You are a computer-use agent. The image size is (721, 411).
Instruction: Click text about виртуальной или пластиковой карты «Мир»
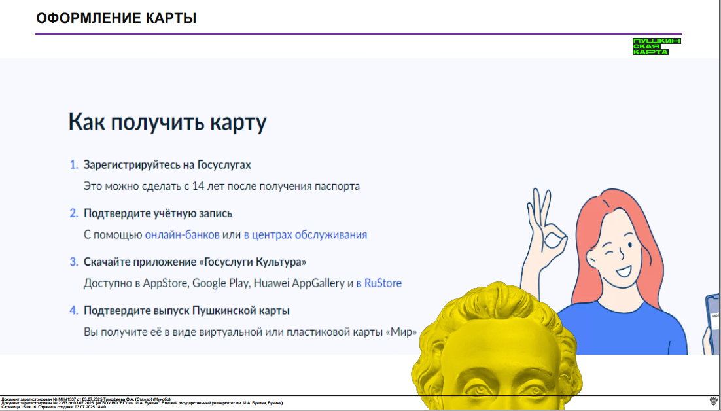click(x=250, y=332)
